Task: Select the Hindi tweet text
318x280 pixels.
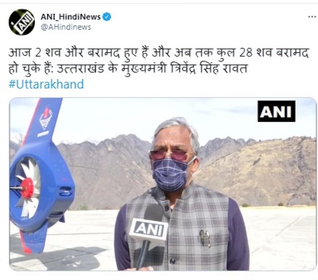Action: pos(159,61)
